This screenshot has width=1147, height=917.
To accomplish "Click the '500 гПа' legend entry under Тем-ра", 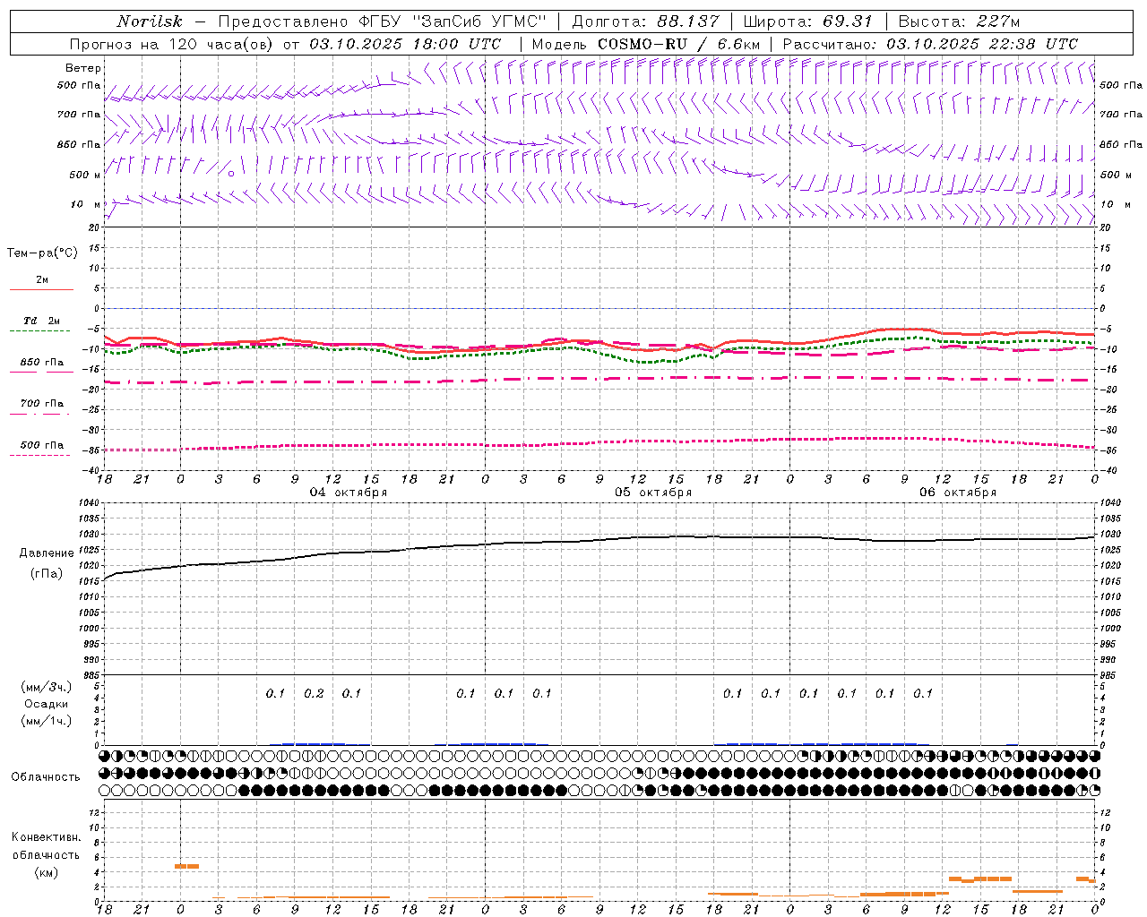I will coord(42,444).
